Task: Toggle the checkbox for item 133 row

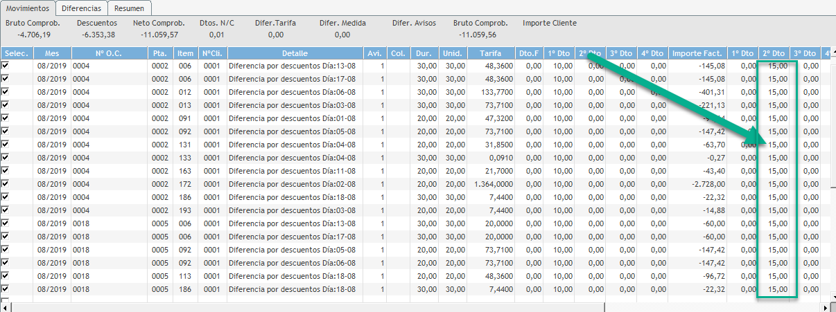Action: click(x=6, y=158)
